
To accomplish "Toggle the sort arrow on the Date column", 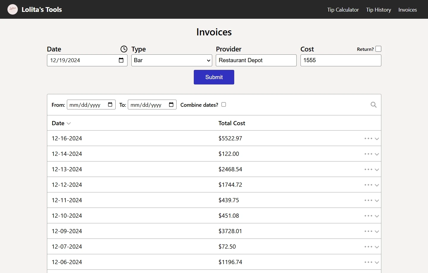I will coord(69,123).
